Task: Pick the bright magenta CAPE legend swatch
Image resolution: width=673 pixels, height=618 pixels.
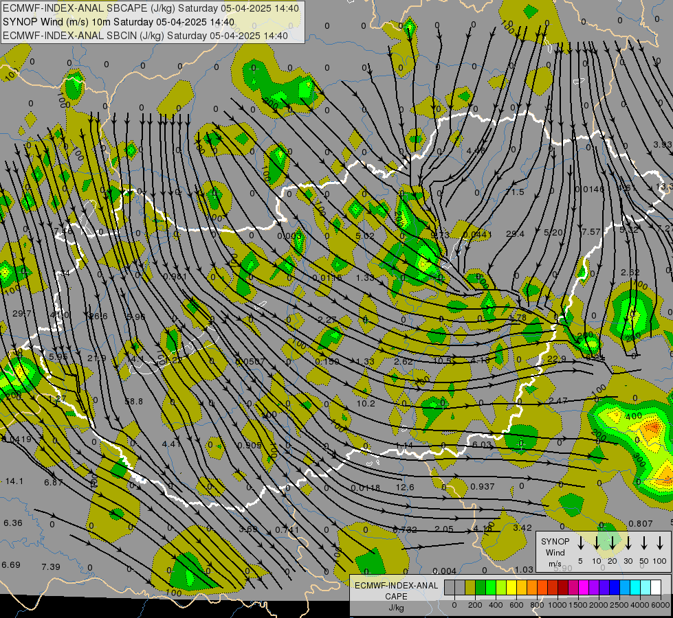Action: tap(584, 588)
